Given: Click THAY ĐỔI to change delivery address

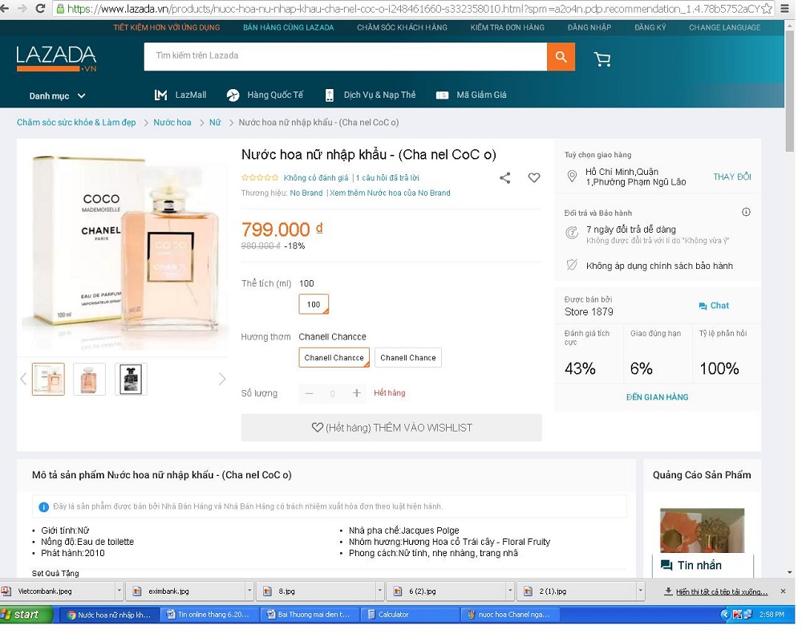Looking at the screenshot, I should [732, 177].
